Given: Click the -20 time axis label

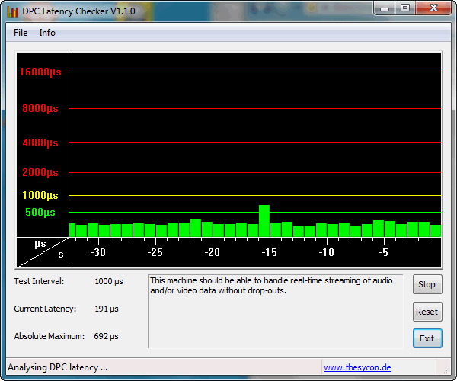Looking at the screenshot, I should tap(213, 252).
